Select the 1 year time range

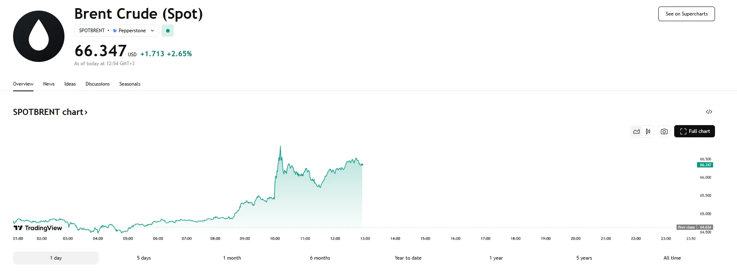[x=496, y=258]
